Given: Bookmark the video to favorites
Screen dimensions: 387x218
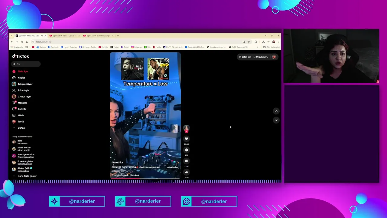Looking at the screenshot, I should tap(186, 161).
